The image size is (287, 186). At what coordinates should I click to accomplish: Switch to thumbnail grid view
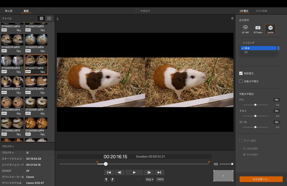tap(41, 18)
